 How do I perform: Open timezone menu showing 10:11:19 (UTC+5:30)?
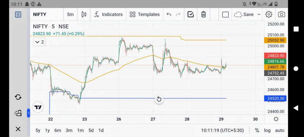(222, 130)
